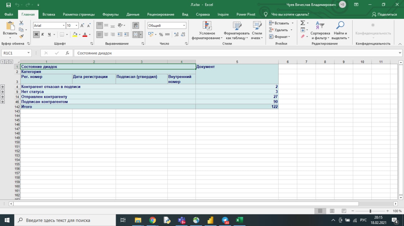Open the Power Pivot tab
The height and width of the screenshot is (226, 404).
pyautogui.click(x=246, y=14)
